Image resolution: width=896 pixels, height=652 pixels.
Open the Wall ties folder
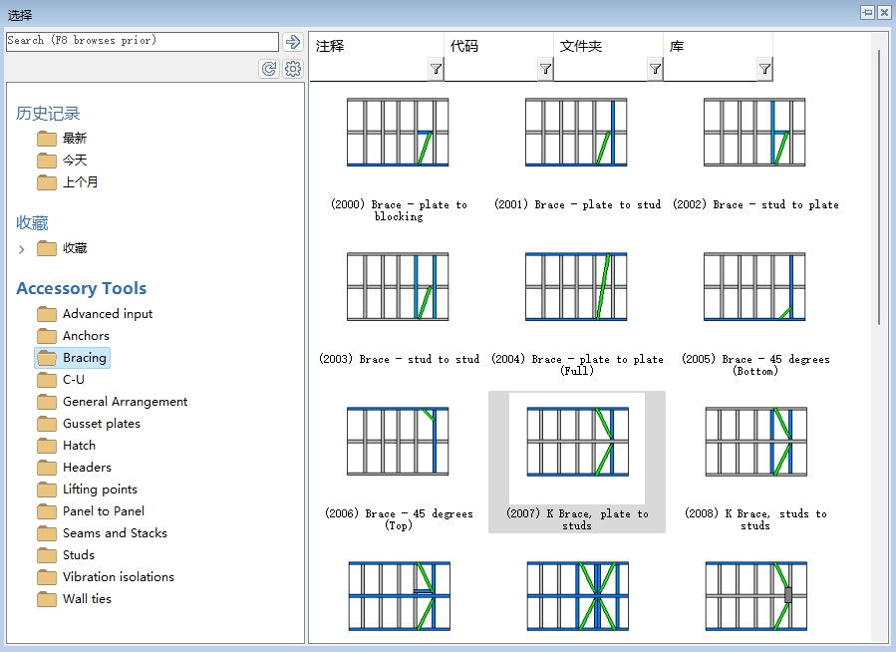(75, 598)
